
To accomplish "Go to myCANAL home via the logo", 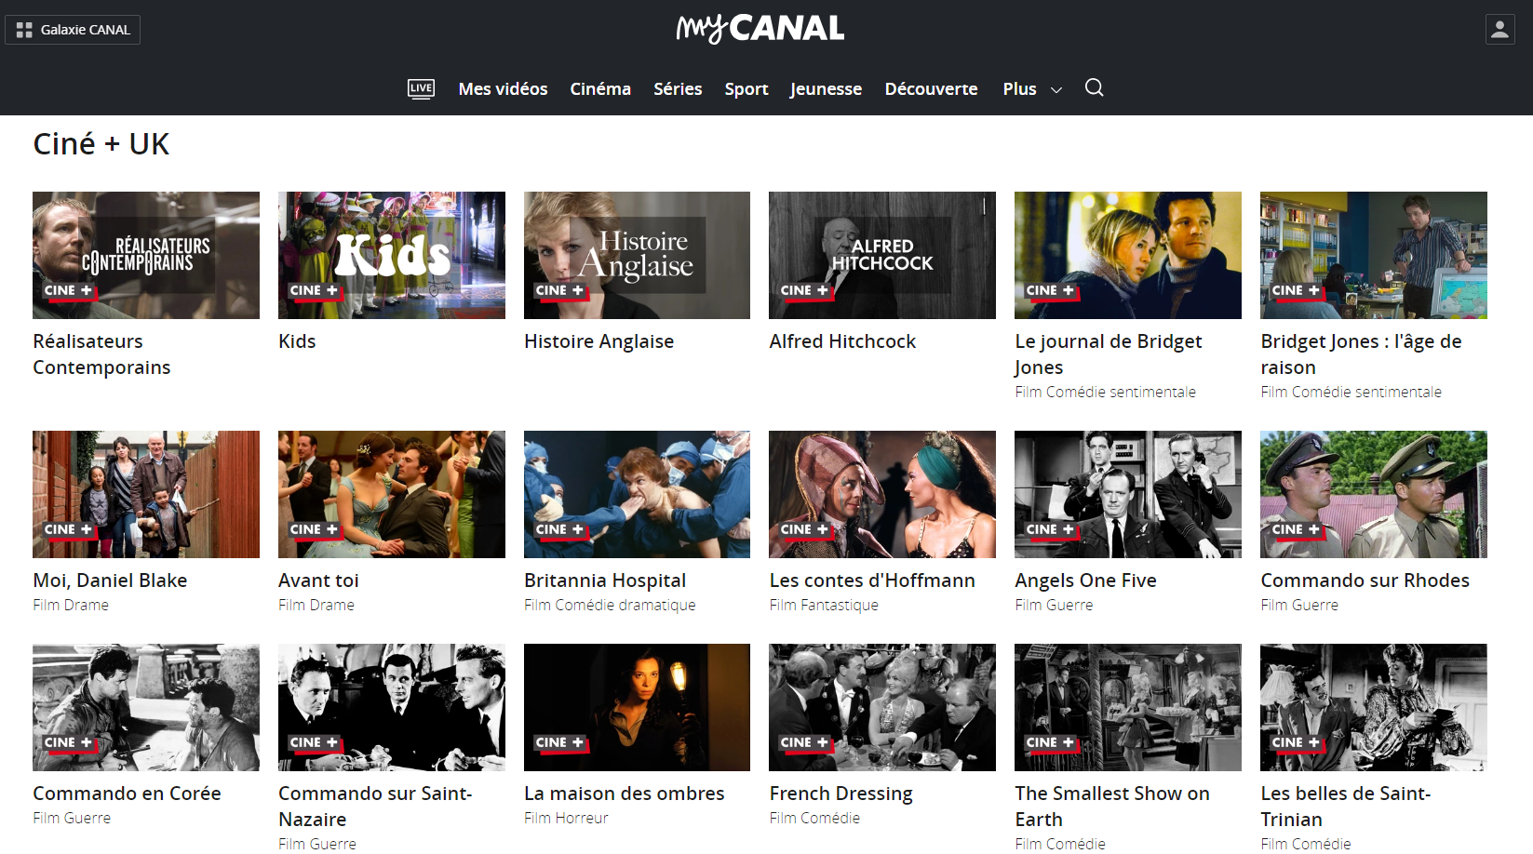I will pyautogui.click(x=760, y=29).
